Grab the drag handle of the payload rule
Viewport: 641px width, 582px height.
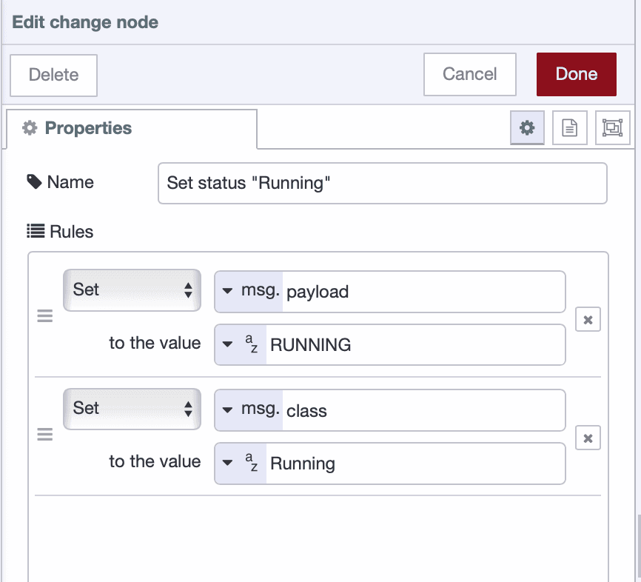pyautogui.click(x=44, y=316)
